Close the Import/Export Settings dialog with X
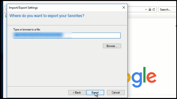 (x=124, y=8)
